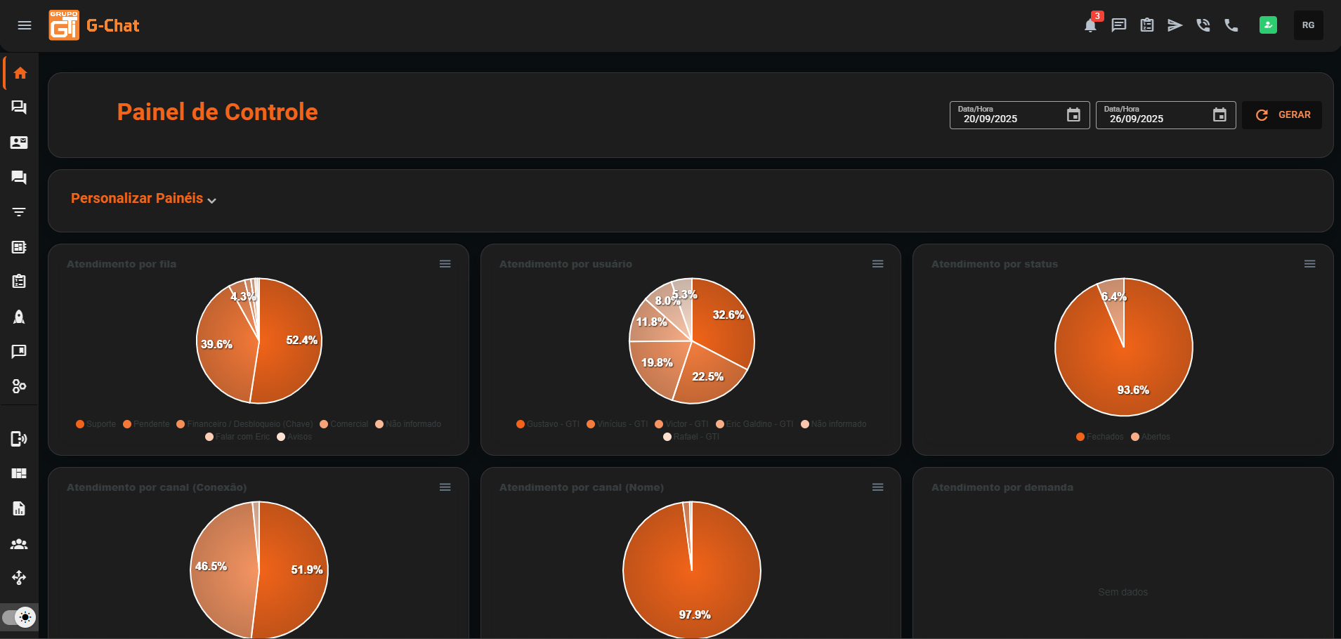Toggle Suporte legend in fila chart
This screenshot has height=639, width=1341.
96,424
